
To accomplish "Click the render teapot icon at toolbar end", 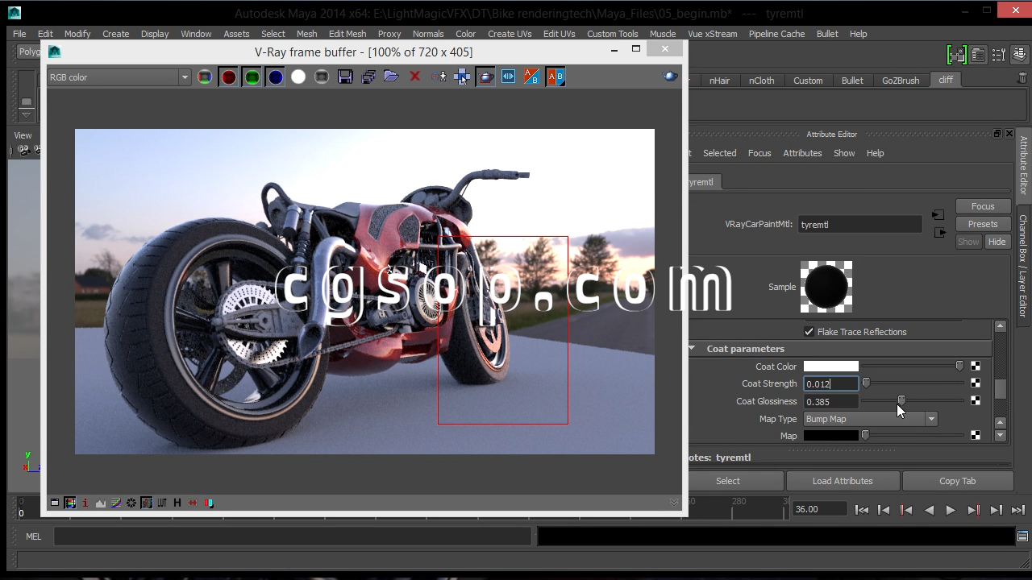I will pyautogui.click(x=670, y=77).
